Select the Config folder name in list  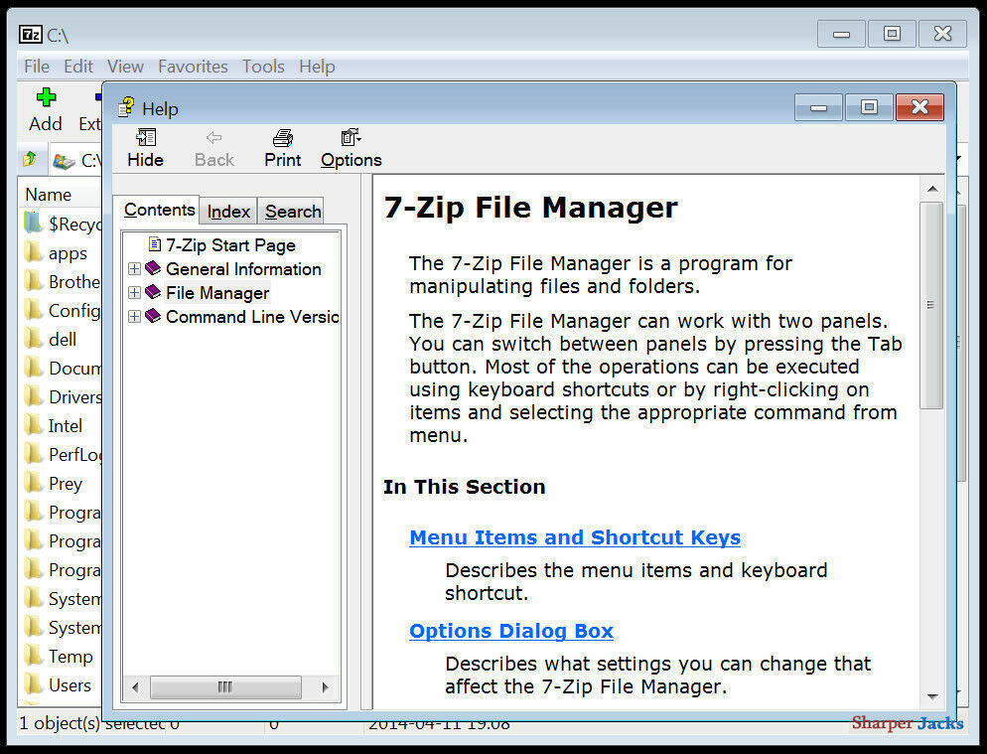(74, 311)
